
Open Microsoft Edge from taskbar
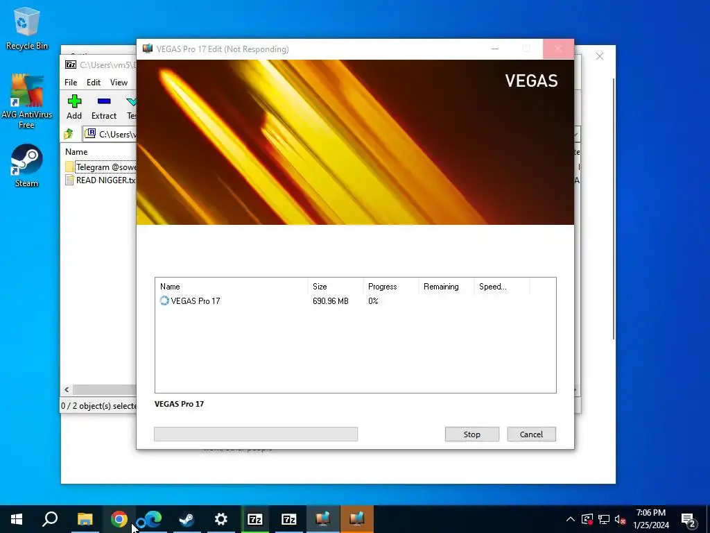tap(153, 519)
